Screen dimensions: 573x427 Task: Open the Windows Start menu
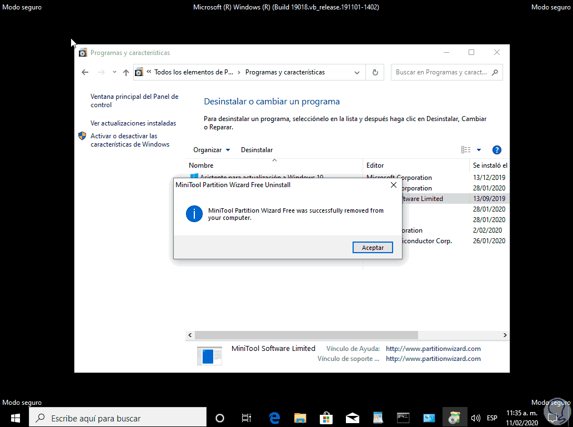15,418
